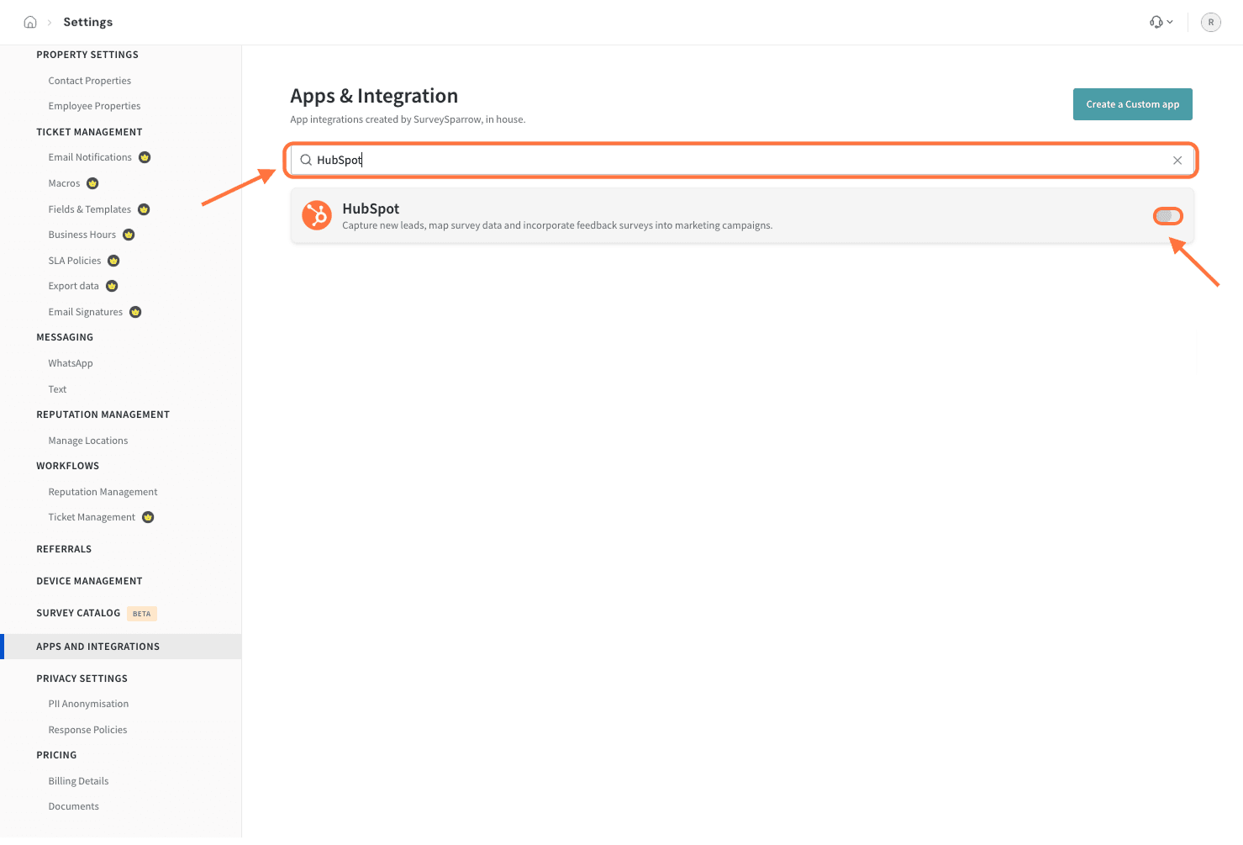
Task: Go to Contact Properties settings
Action: 90,81
